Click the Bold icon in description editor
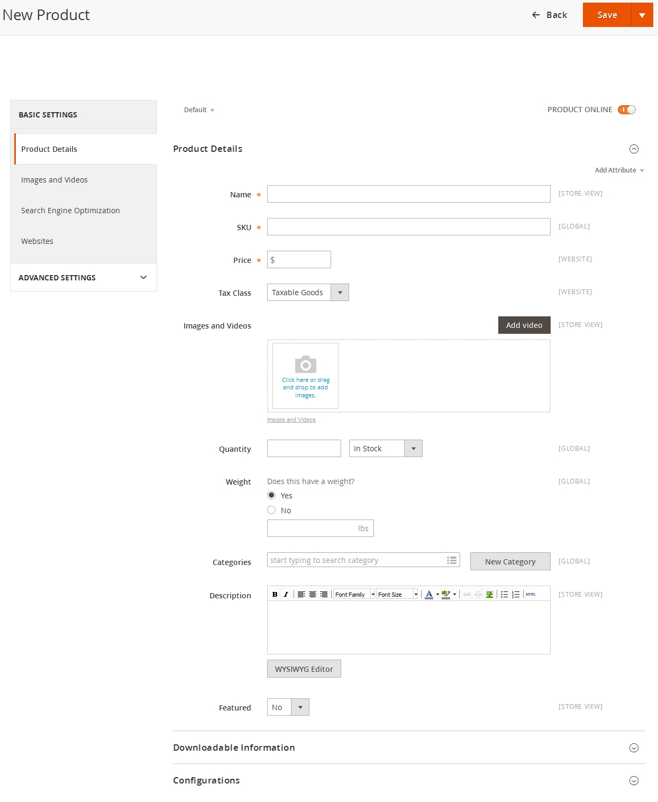Viewport: 658px width, 802px height. click(275, 594)
